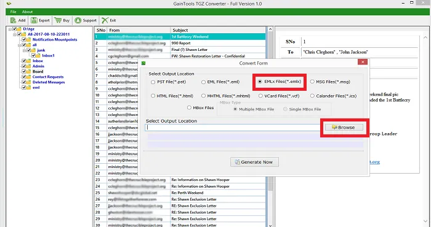Click the From column header
The image size is (431, 227).
pos(139,30)
